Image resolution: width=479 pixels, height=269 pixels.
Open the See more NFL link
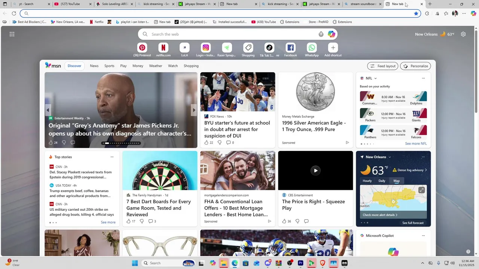416,143
